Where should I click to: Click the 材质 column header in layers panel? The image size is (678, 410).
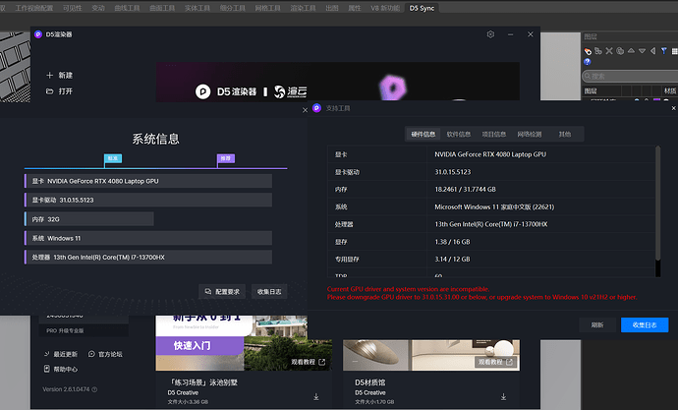pyautogui.click(x=670, y=90)
